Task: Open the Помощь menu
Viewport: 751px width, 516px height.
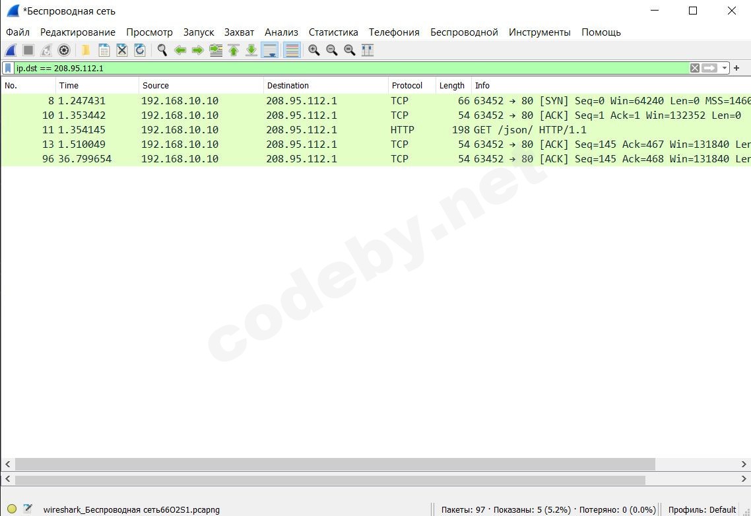Action: [x=601, y=32]
